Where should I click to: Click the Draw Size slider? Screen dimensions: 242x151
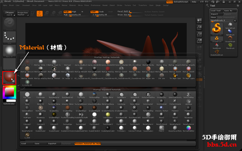click(x=130, y=15)
